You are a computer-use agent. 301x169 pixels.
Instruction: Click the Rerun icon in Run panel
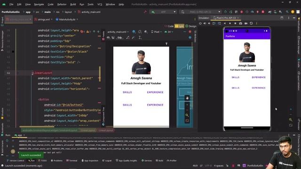(7, 140)
